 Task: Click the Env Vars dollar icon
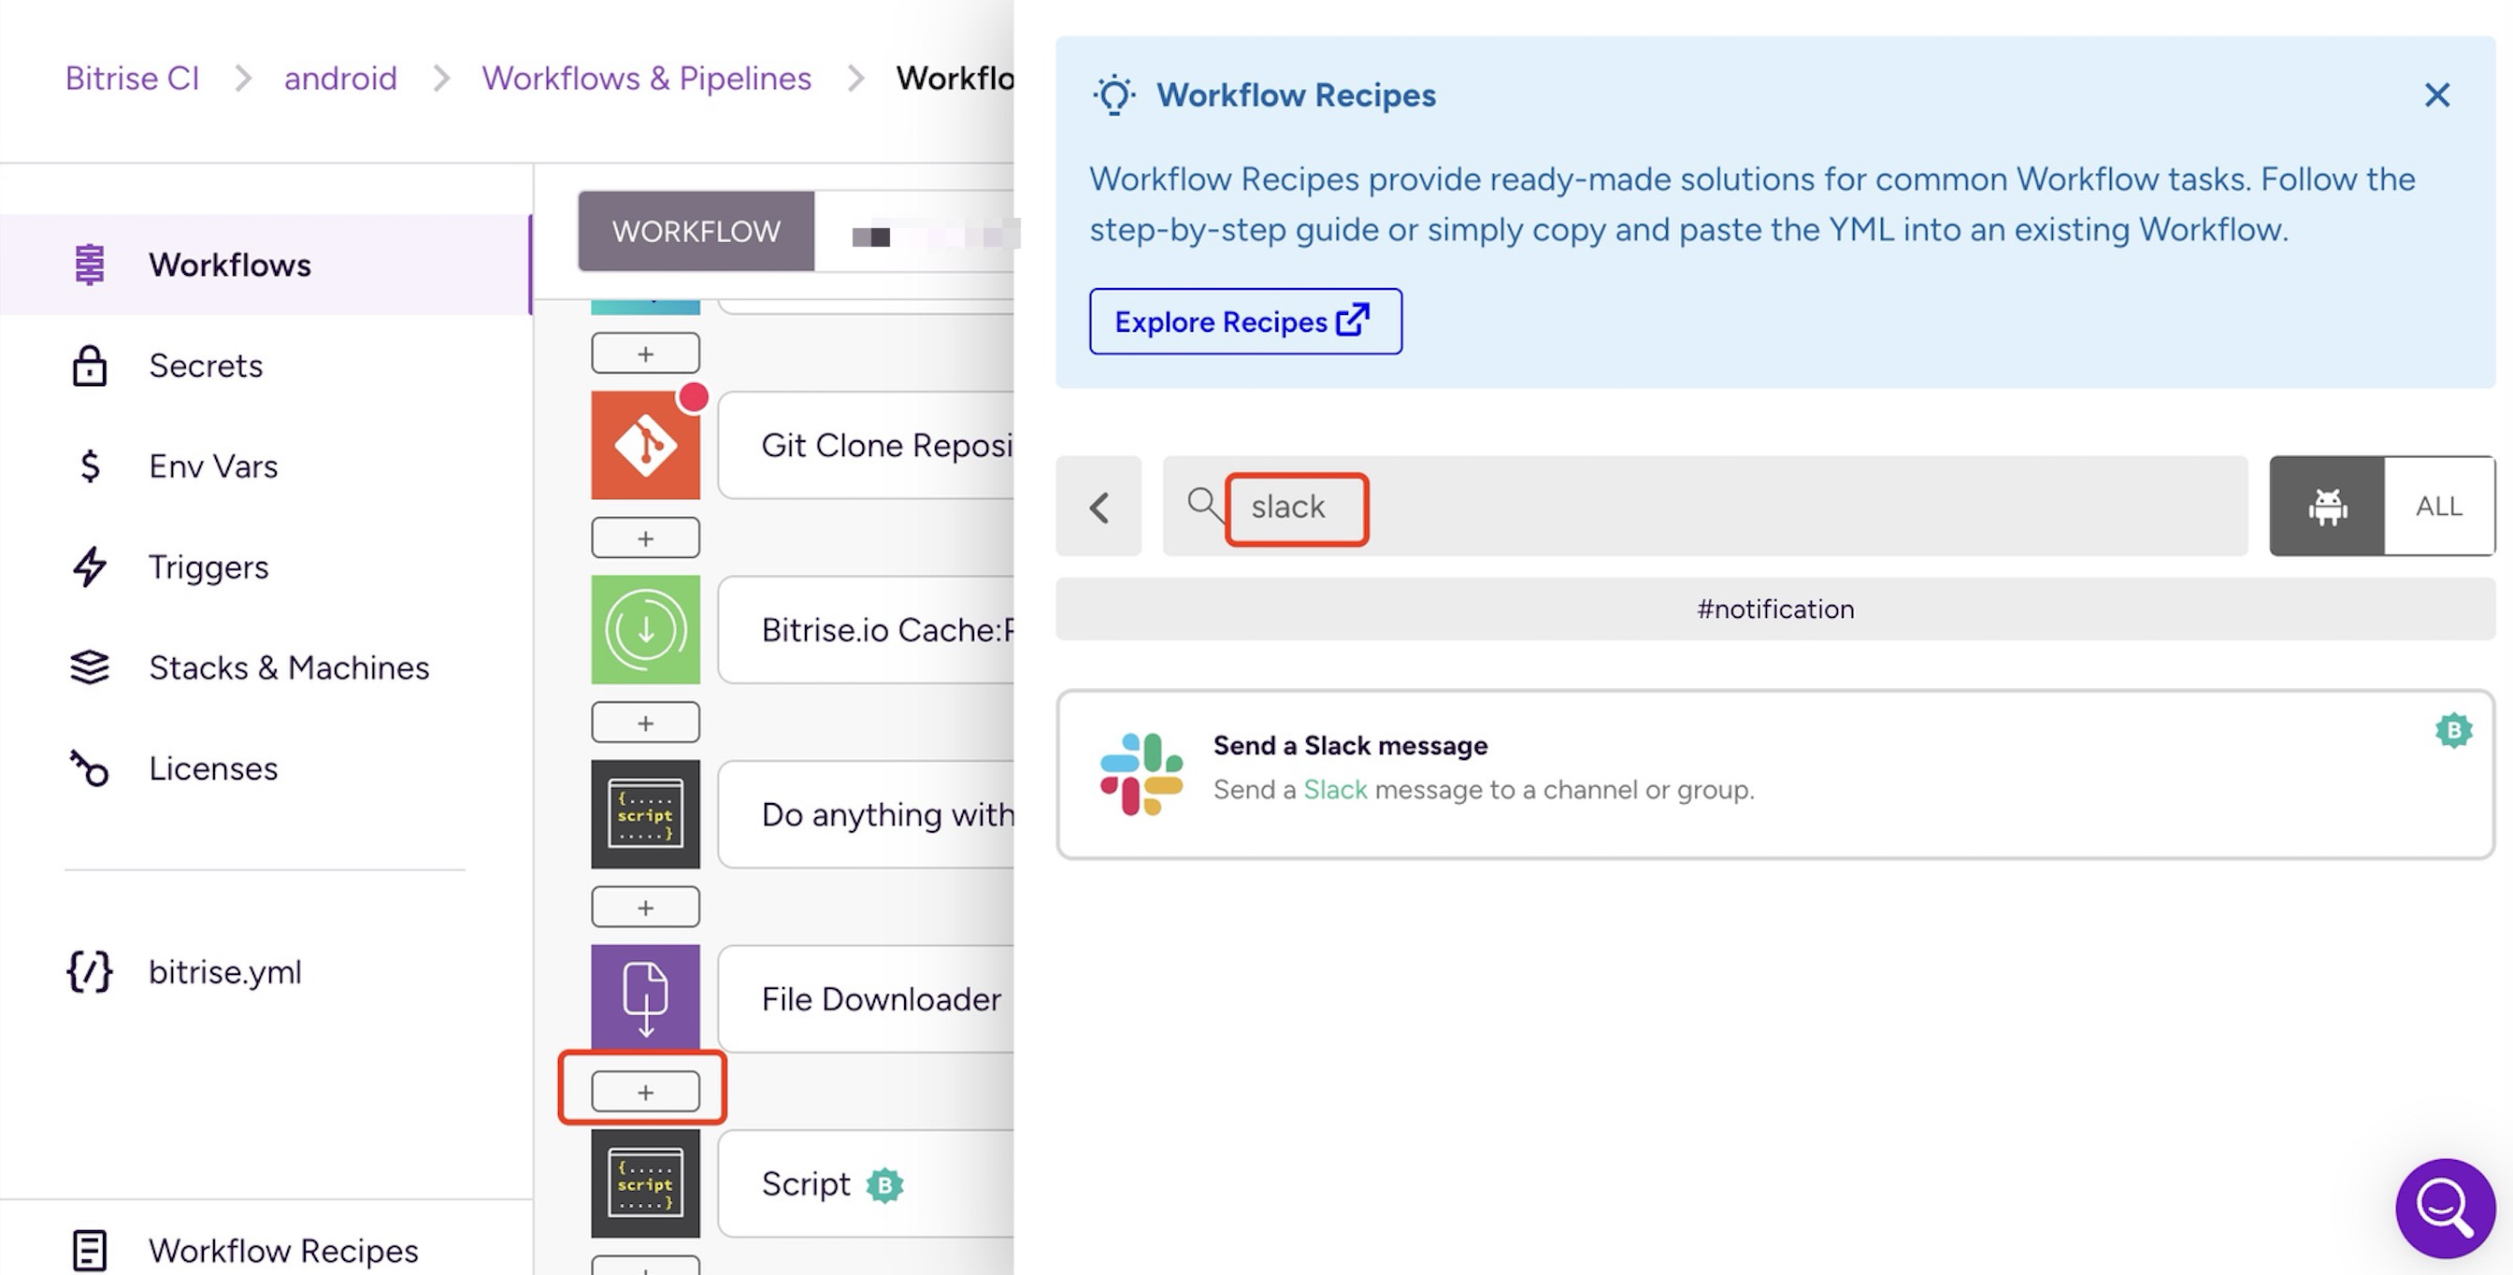90,466
